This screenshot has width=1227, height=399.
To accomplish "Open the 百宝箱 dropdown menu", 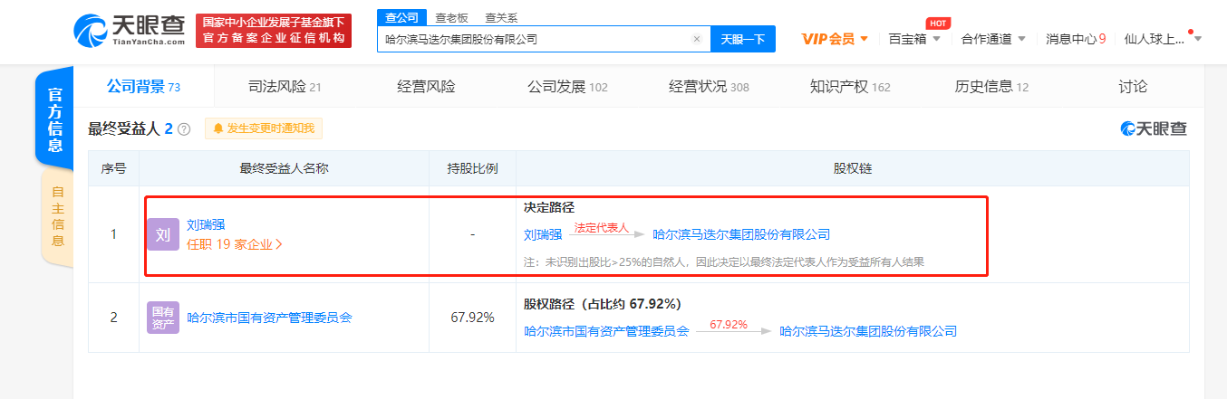I will 914,39.
